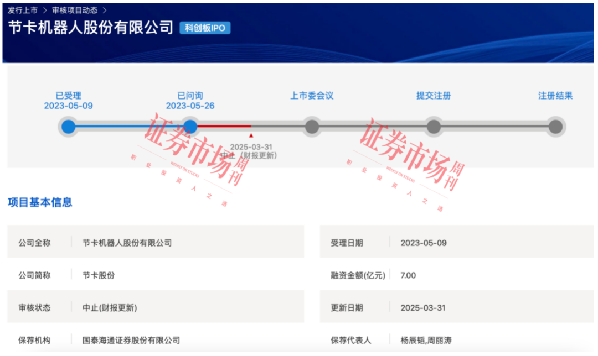Click the 保荐机构 value 国泰海通证券股份有限公司
Image resolution: width=598 pixels, height=356 pixels.
131,340
